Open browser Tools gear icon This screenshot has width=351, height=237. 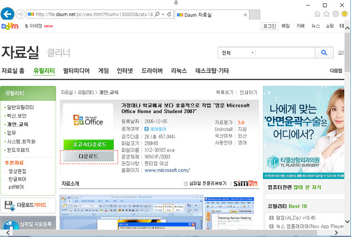click(x=335, y=14)
